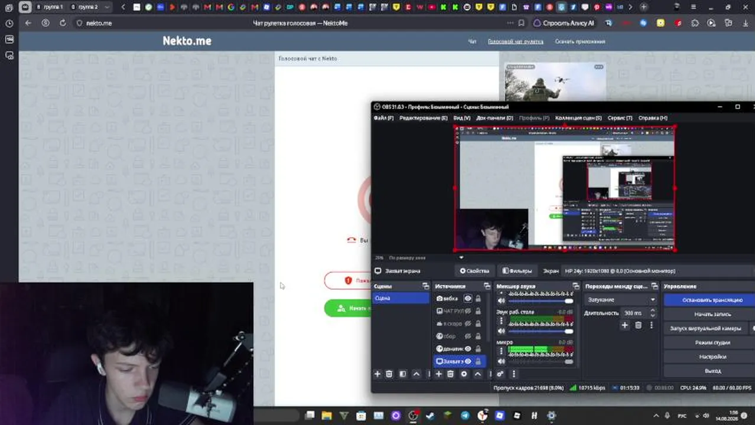
Task: Open Telegram from the taskbar
Action: point(465,416)
